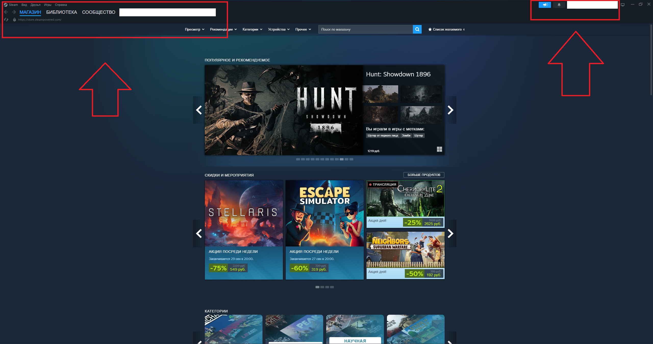Select fourth Hunt screenshot thumbnail, bottom right
This screenshot has height=344, width=653.
pyautogui.click(x=421, y=115)
